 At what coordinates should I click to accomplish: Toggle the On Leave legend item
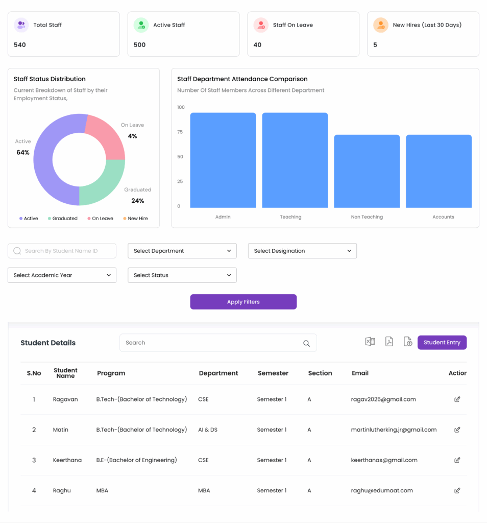pos(100,219)
